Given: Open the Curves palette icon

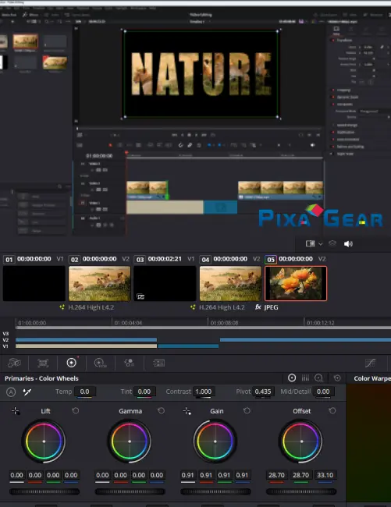Looking at the screenshot, I should click(x=370, y=363).
